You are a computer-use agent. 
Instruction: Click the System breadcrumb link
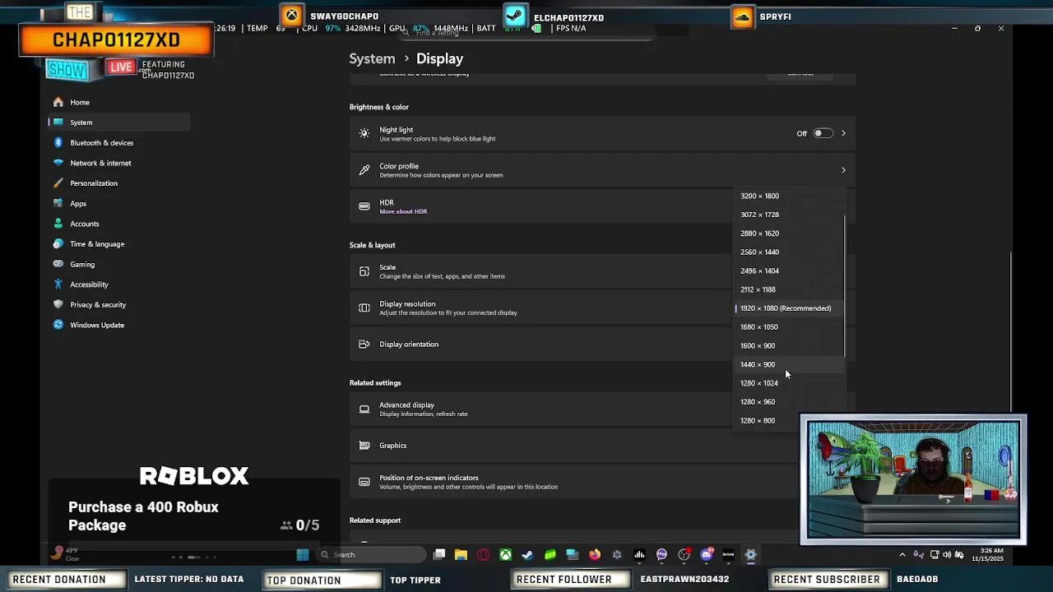pyautogui.click(x=372, y=58)
